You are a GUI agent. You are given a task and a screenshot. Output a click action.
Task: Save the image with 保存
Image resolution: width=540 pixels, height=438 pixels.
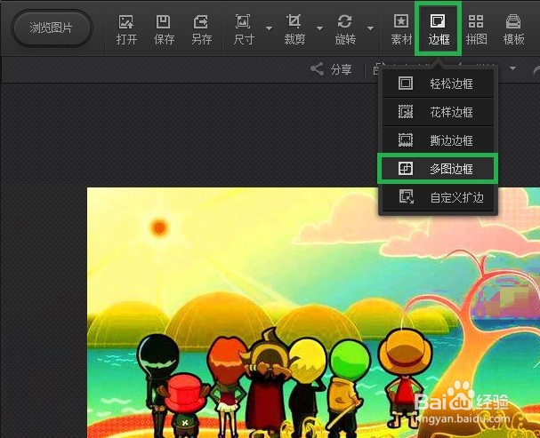click(x=164, y=30)
